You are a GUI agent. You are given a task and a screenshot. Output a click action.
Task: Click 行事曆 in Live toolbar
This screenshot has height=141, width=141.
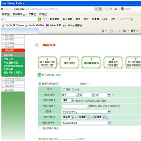(95, 19)
